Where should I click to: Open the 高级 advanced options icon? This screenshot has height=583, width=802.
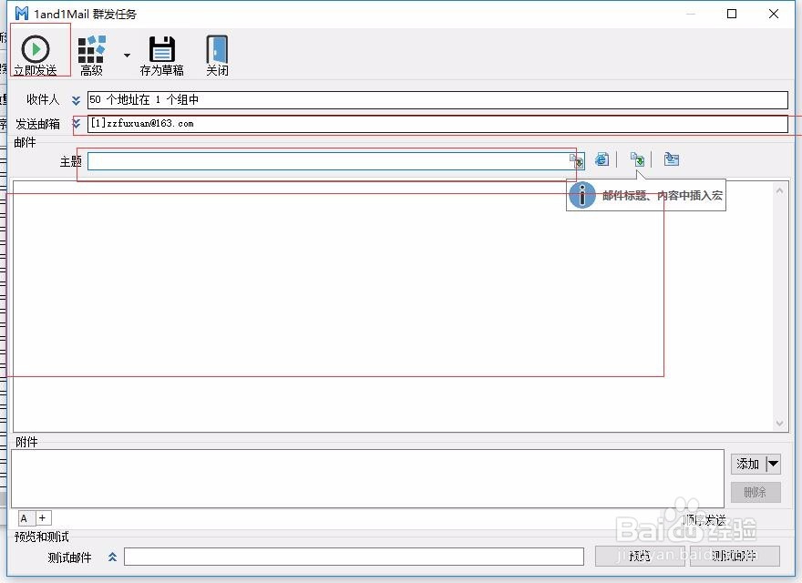tap(91, 56)
